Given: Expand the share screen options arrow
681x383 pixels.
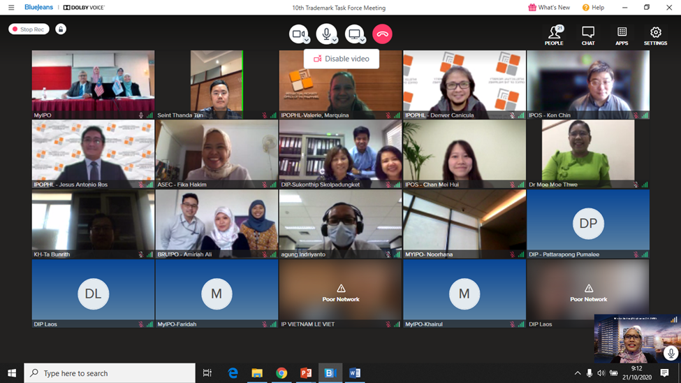Looking at the screenshot, I should click(x=363, y=40).
